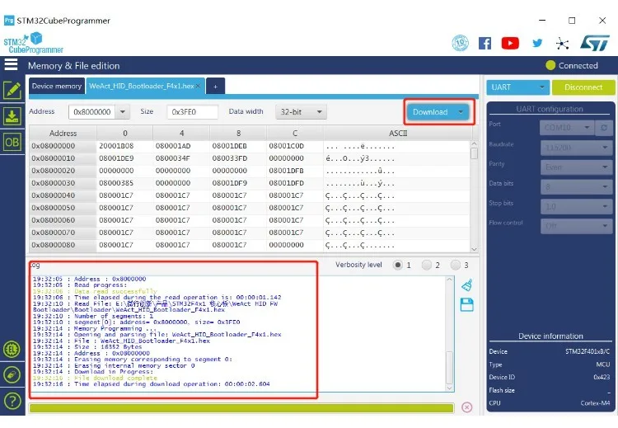Viewport: 618px width, 428px height.
Task: Click the Download button
Action: click(x=430, y=112)
